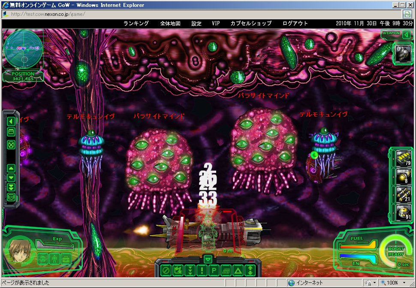Viewport: 416px width, 288px height.
Task: Click the WEAPON panel label
Action: point(391,33)
